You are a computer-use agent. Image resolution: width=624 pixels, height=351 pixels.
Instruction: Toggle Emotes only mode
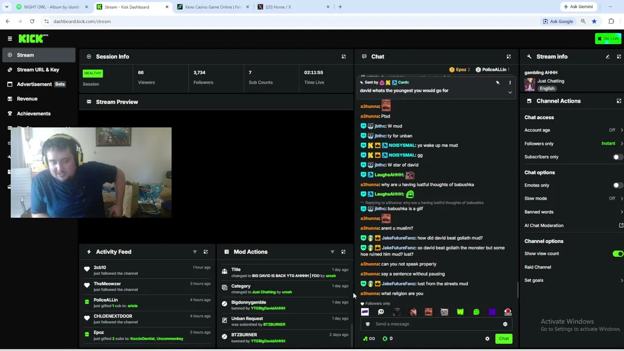pos(617,185)
